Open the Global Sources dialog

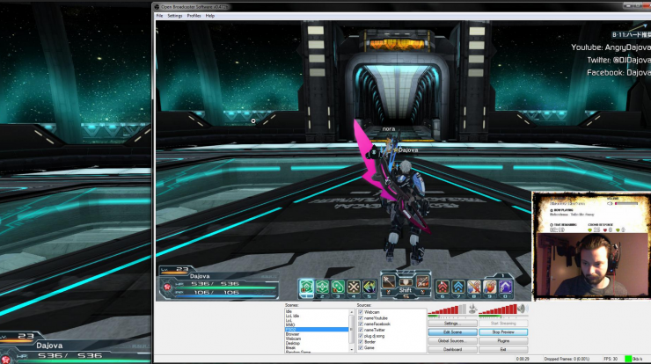[x=450, y=341]
